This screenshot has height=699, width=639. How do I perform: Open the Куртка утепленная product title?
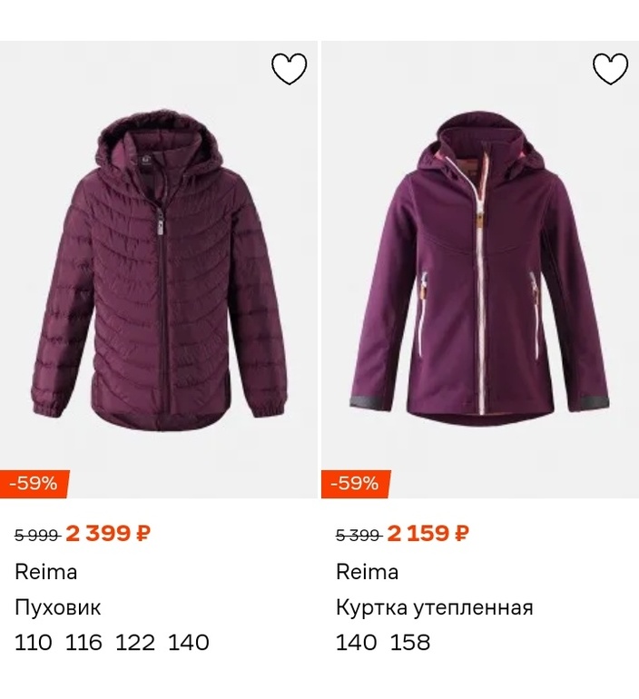(x=435, y=607)
